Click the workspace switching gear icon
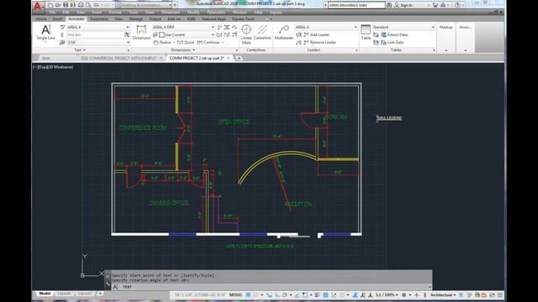Image resolution: width=538 pixels, height=302 pixels. point(403,294)
